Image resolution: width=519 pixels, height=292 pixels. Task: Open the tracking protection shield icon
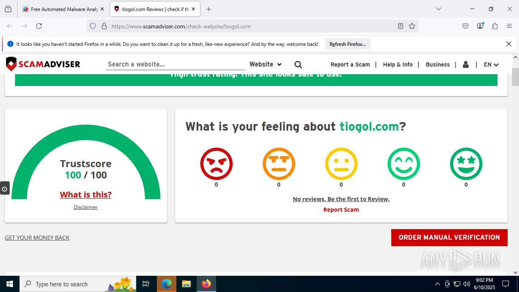(93, 26)
